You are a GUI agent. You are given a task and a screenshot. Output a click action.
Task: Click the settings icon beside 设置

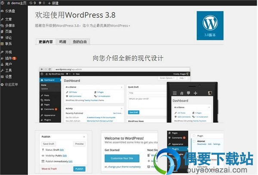tap(2, 77)
